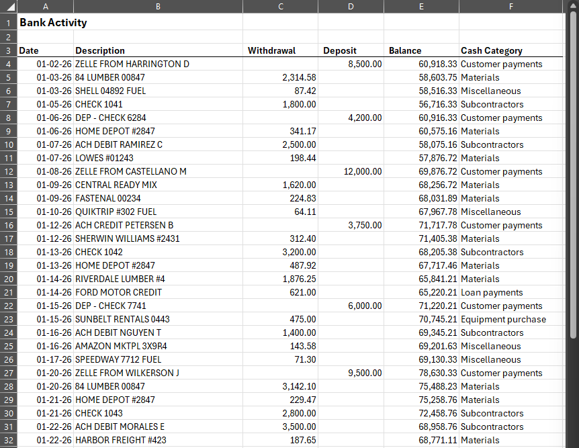Viewport: 579px width, 448px height.
Task: Select the 'Equipment purchase' category cell
Action: click(x=510, y=320)
